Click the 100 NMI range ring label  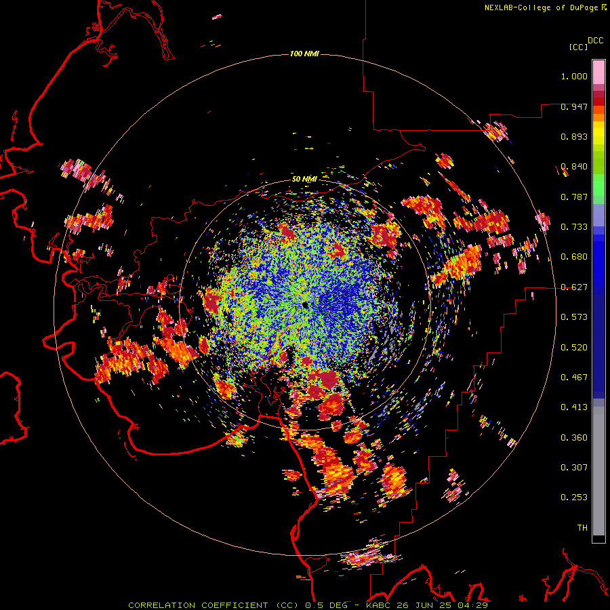(x=304, y=54)
